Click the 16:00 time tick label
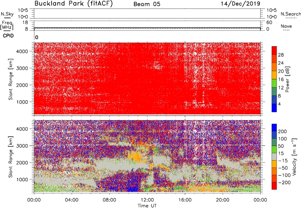 pos(185,200)
